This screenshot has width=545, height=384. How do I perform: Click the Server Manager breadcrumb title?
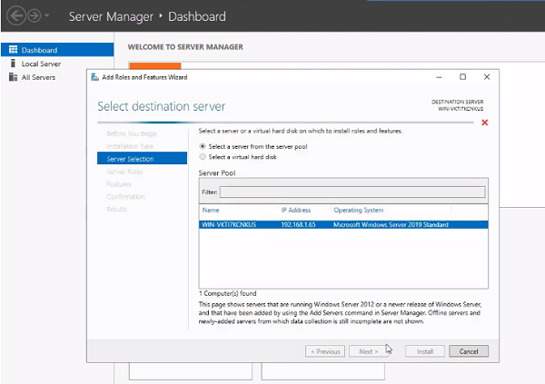(111, 16)
